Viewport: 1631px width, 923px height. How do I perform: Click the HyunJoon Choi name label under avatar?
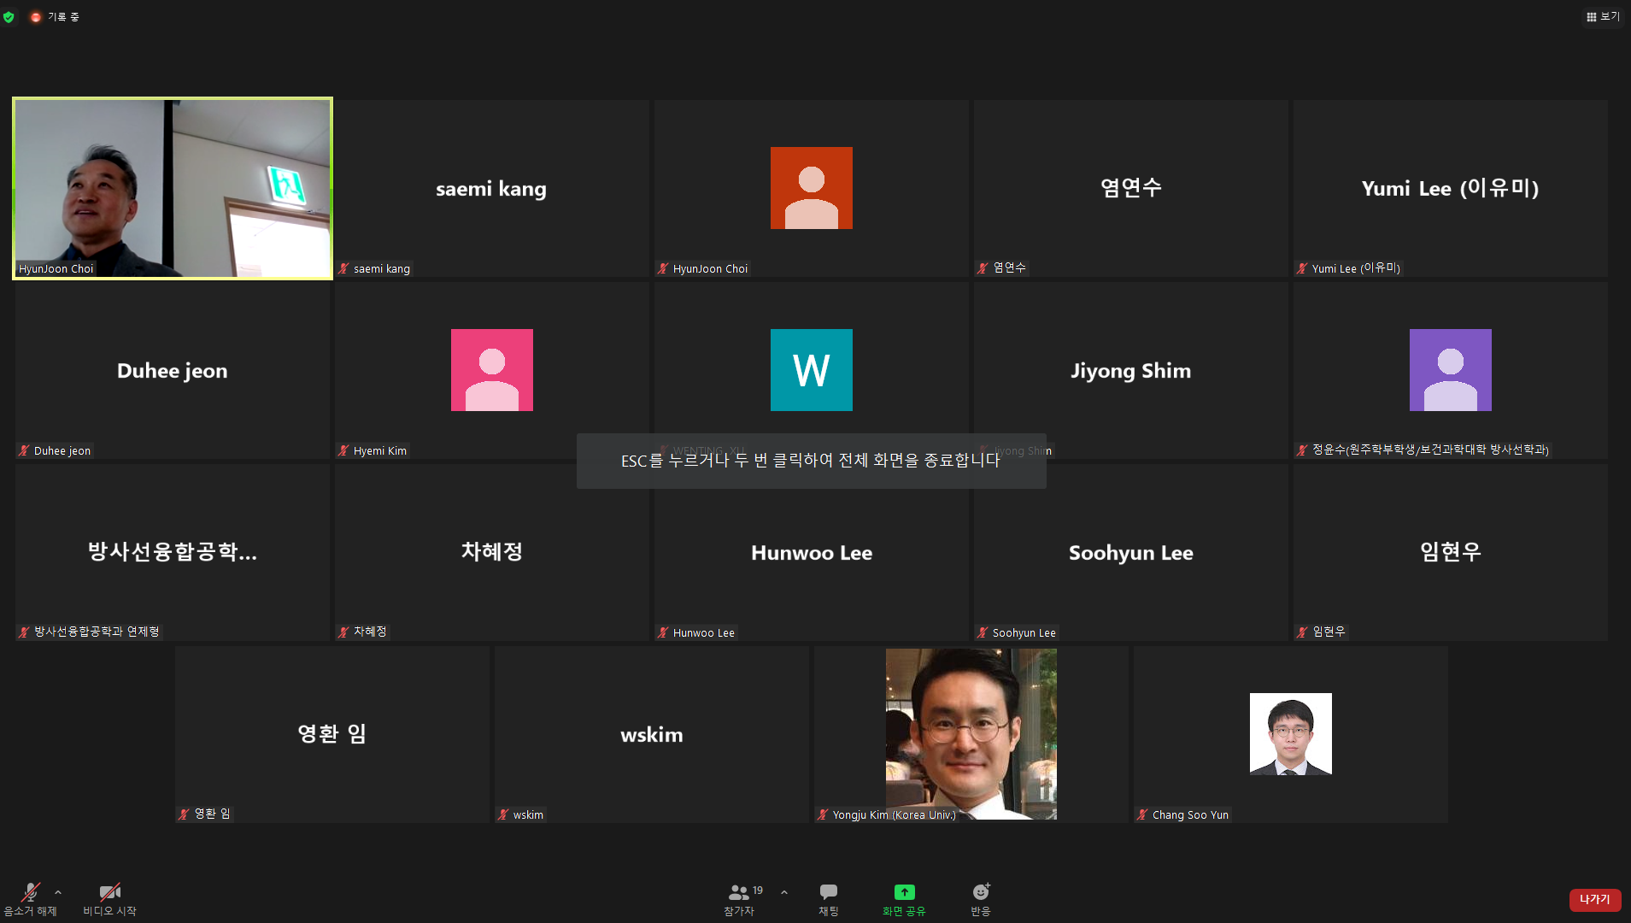pyautogui.click(x=710, y=268)
